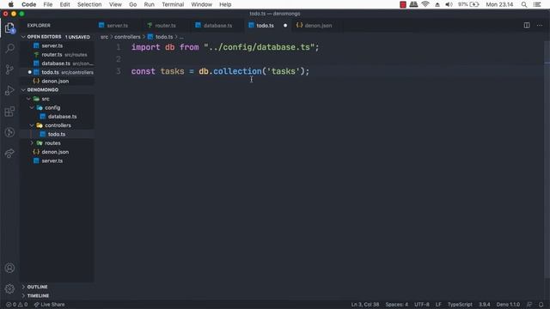The height and width of the screenshot is (309, 550).
Task: Expand the routes folder
Action: [32, 143]
